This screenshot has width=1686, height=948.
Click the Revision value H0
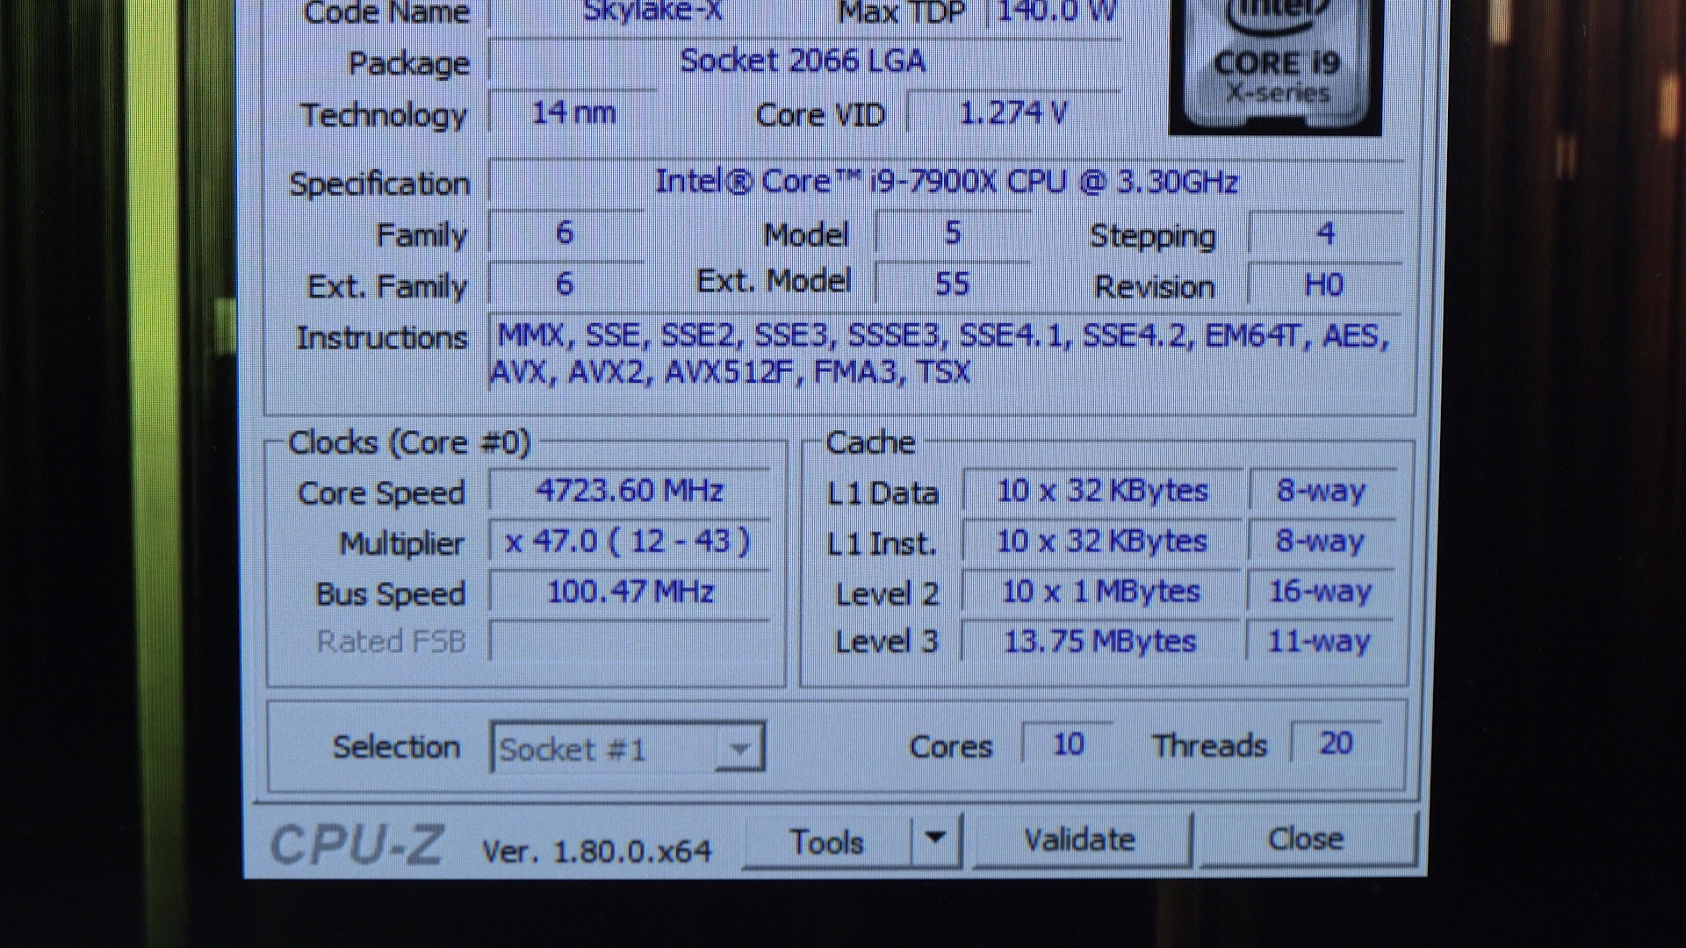pos(1324,284)
